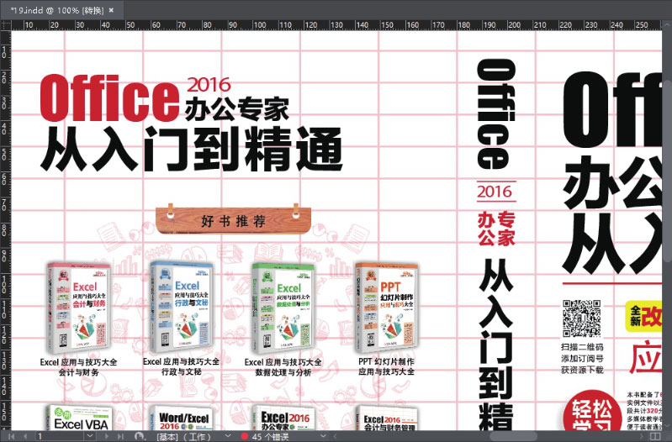Go to the previous page
672x442 pixels.
(x=25, y=436)
